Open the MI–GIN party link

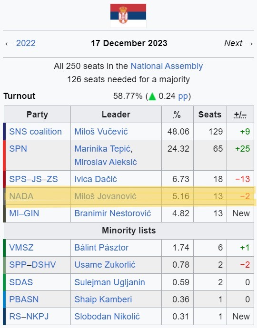pos(24,213)
